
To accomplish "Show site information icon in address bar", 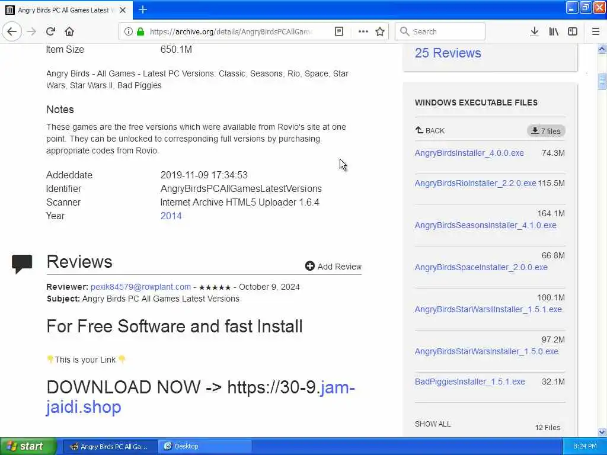I will (128, 31).
